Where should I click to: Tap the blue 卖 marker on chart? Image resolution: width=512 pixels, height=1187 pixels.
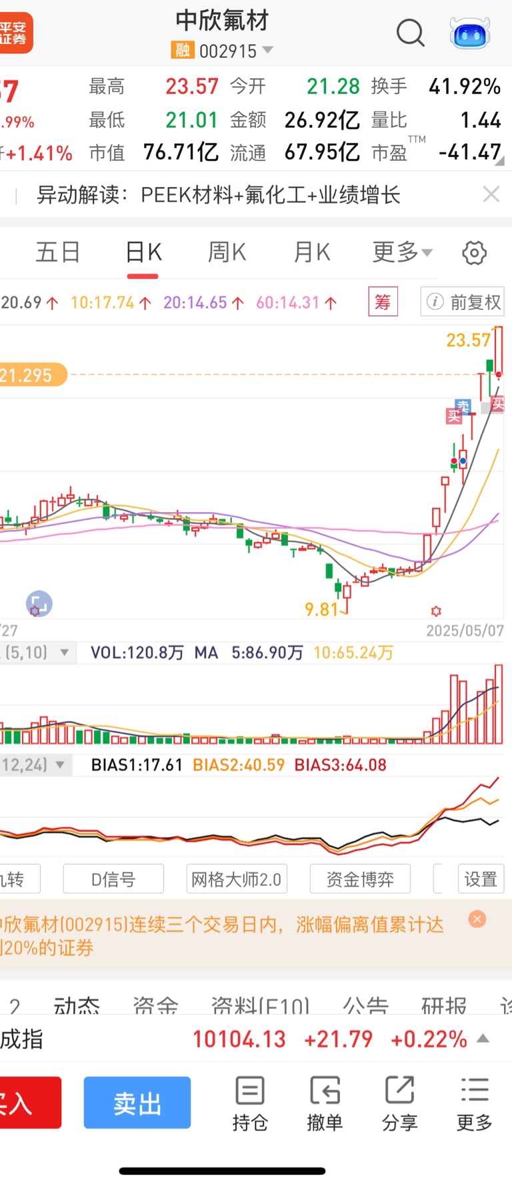[x=463, y=406]
